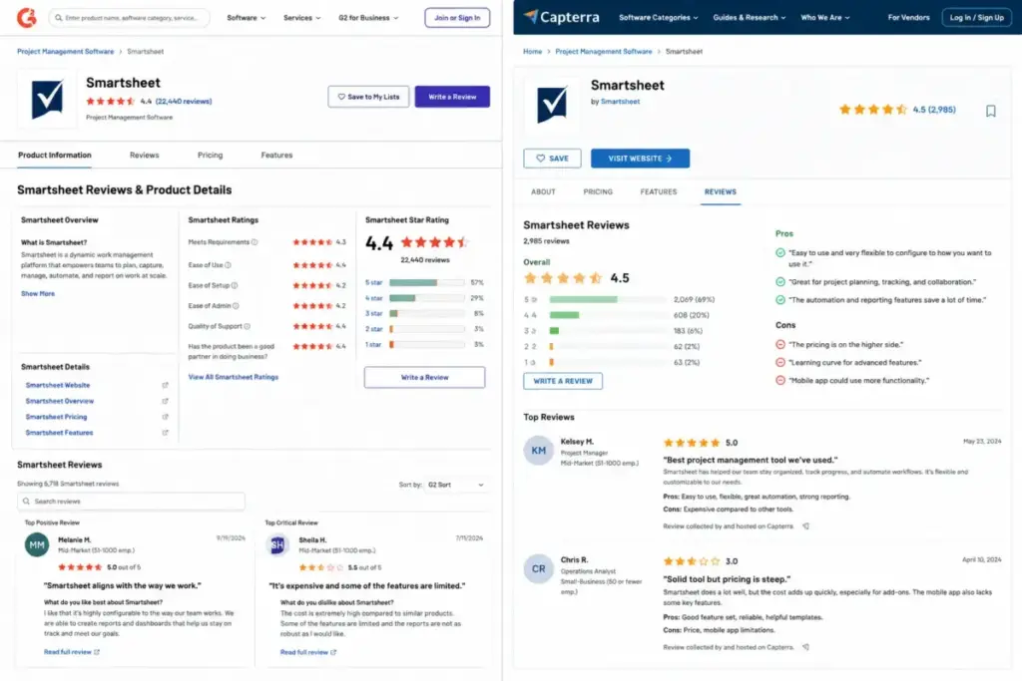Viewport: 1022px width, 681px height.
Task: Expand Capterra Software Categories menu
Action: (x=659, y=18)
